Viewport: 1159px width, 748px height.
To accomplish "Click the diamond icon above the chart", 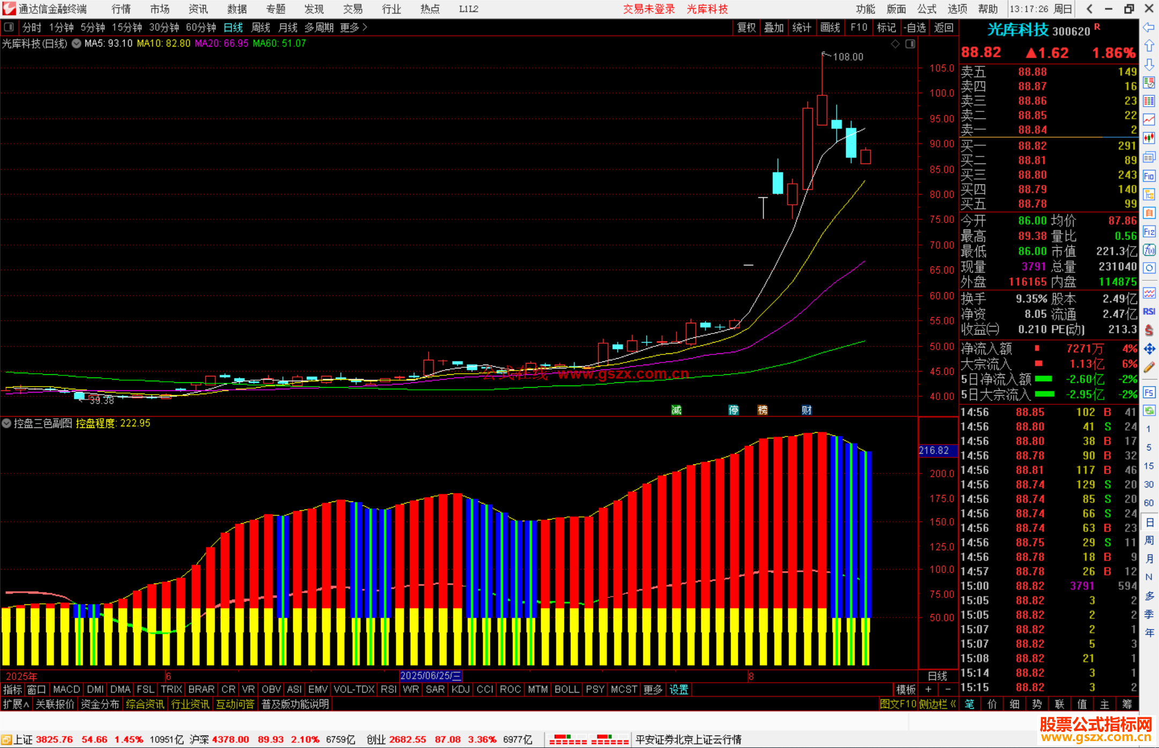I will pyautogui.click(x=895, y=44).
